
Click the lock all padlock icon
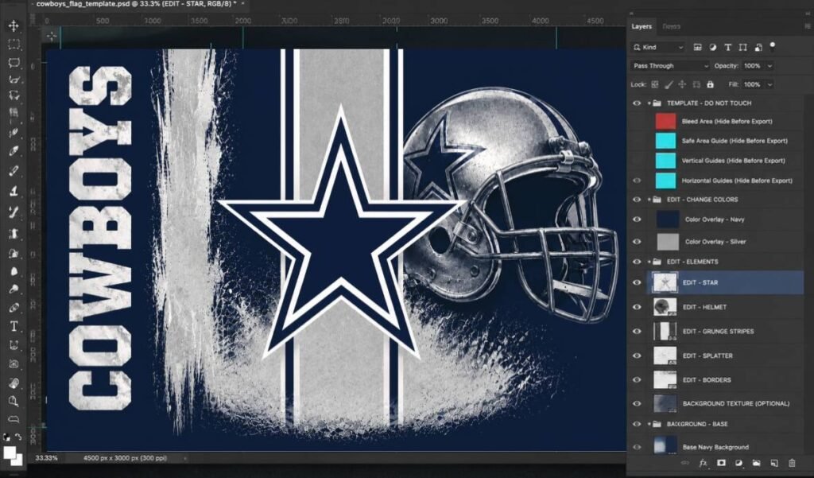(710, 84)
